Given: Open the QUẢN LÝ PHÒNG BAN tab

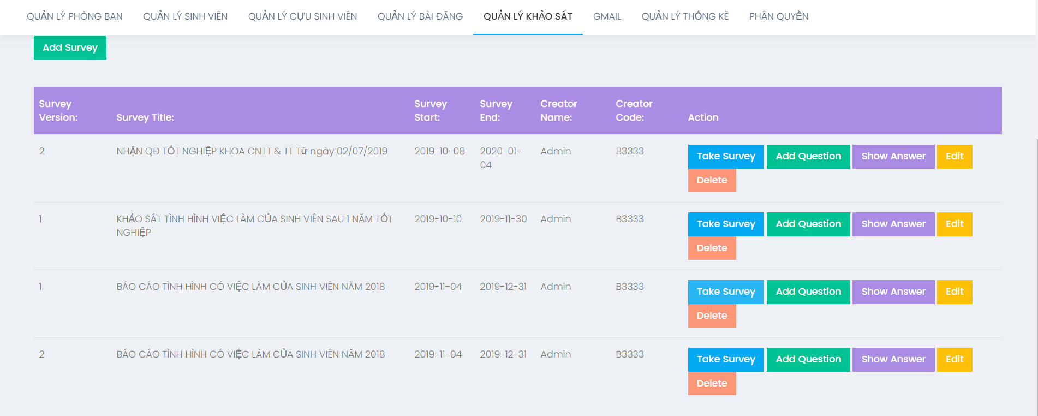Looking at the screenshot, I should pyautogui.click(x=75, y=16).
